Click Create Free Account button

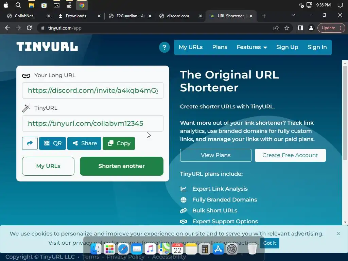click(290, 155)
